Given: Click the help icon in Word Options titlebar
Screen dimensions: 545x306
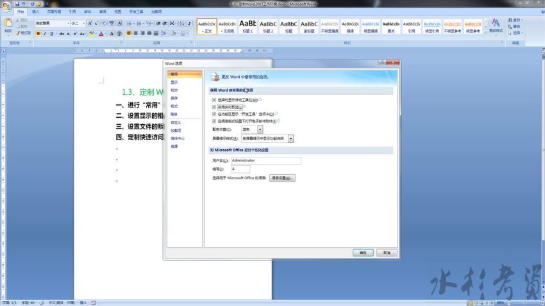Looking at the screenshot, I should (x=382, y=63).
